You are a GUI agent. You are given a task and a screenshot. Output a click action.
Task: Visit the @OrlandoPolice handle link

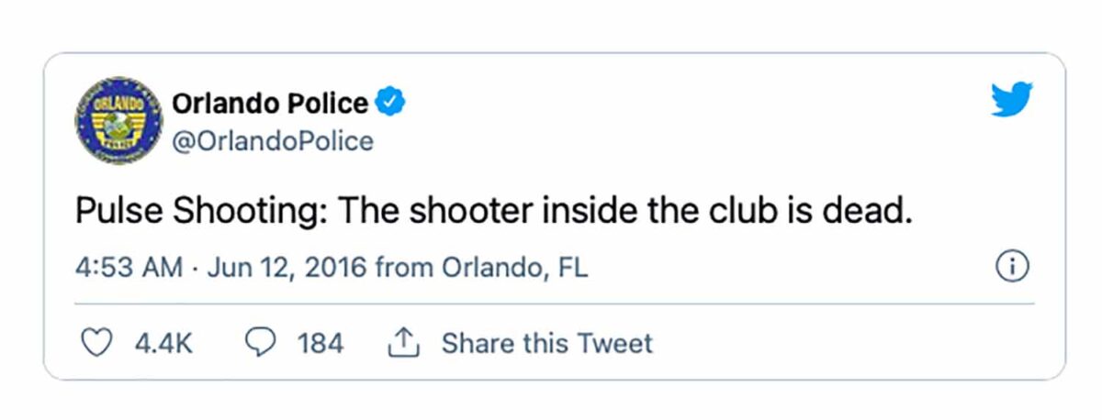[272, 142]
